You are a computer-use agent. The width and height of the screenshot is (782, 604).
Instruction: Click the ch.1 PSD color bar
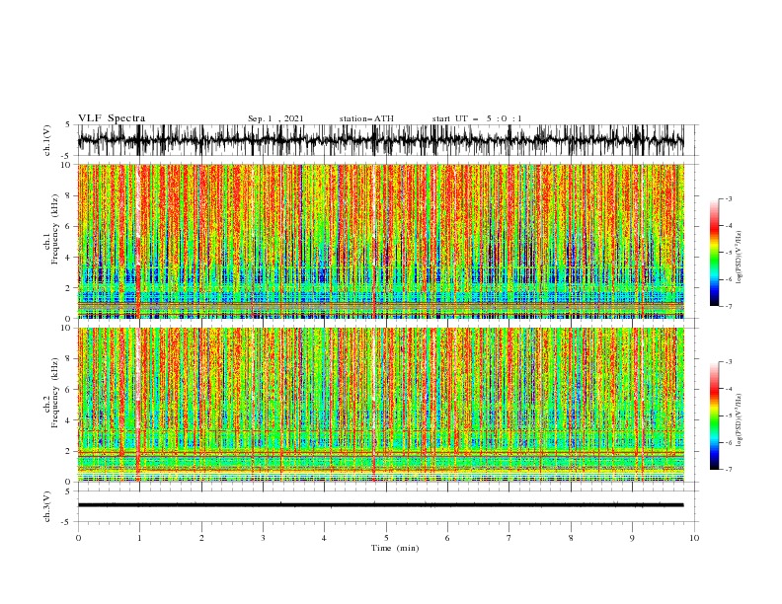(x=714, y=253)
